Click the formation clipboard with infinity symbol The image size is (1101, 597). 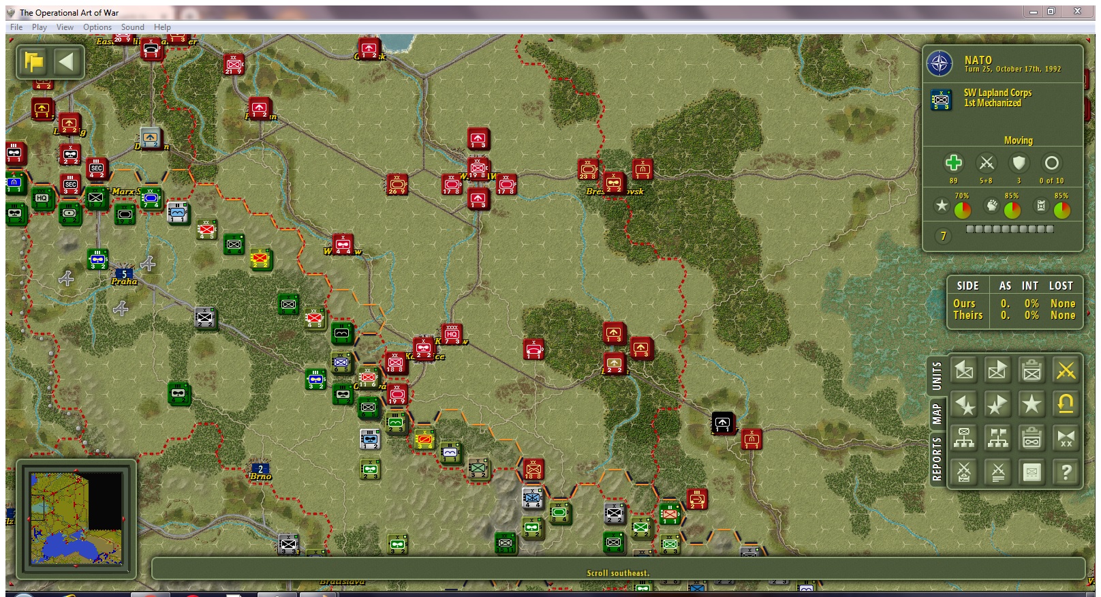[x=1032, y=438]
